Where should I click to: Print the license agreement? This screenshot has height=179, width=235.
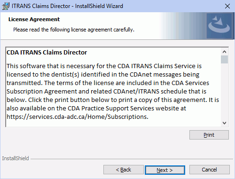209,135
